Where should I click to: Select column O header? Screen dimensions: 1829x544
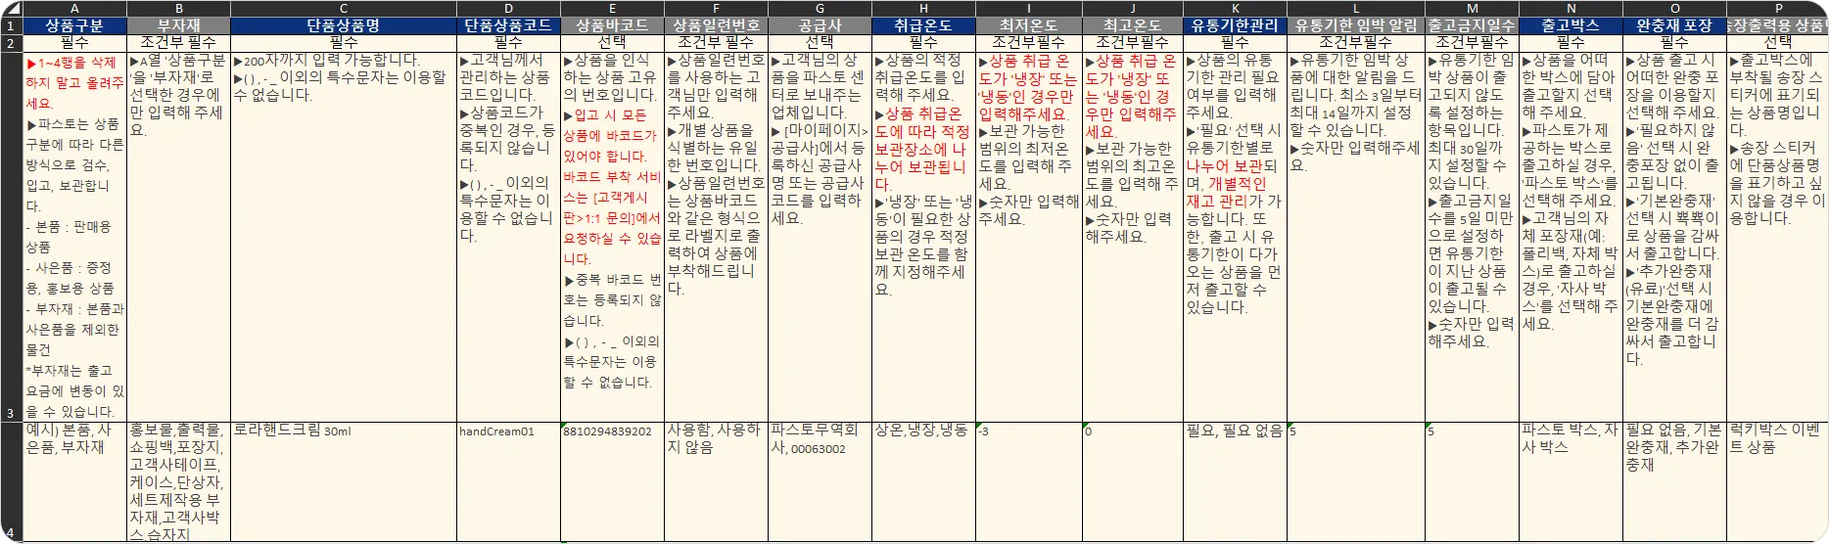tap(1674, 8)
